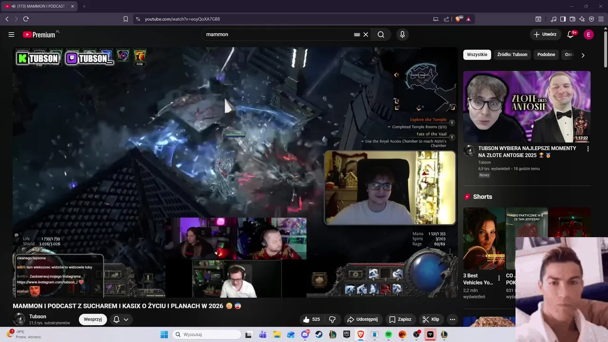This screenshot has height=342, width=608.
Task: Bookmark this page icon in address bar
Action: click(x=125, y=19)
